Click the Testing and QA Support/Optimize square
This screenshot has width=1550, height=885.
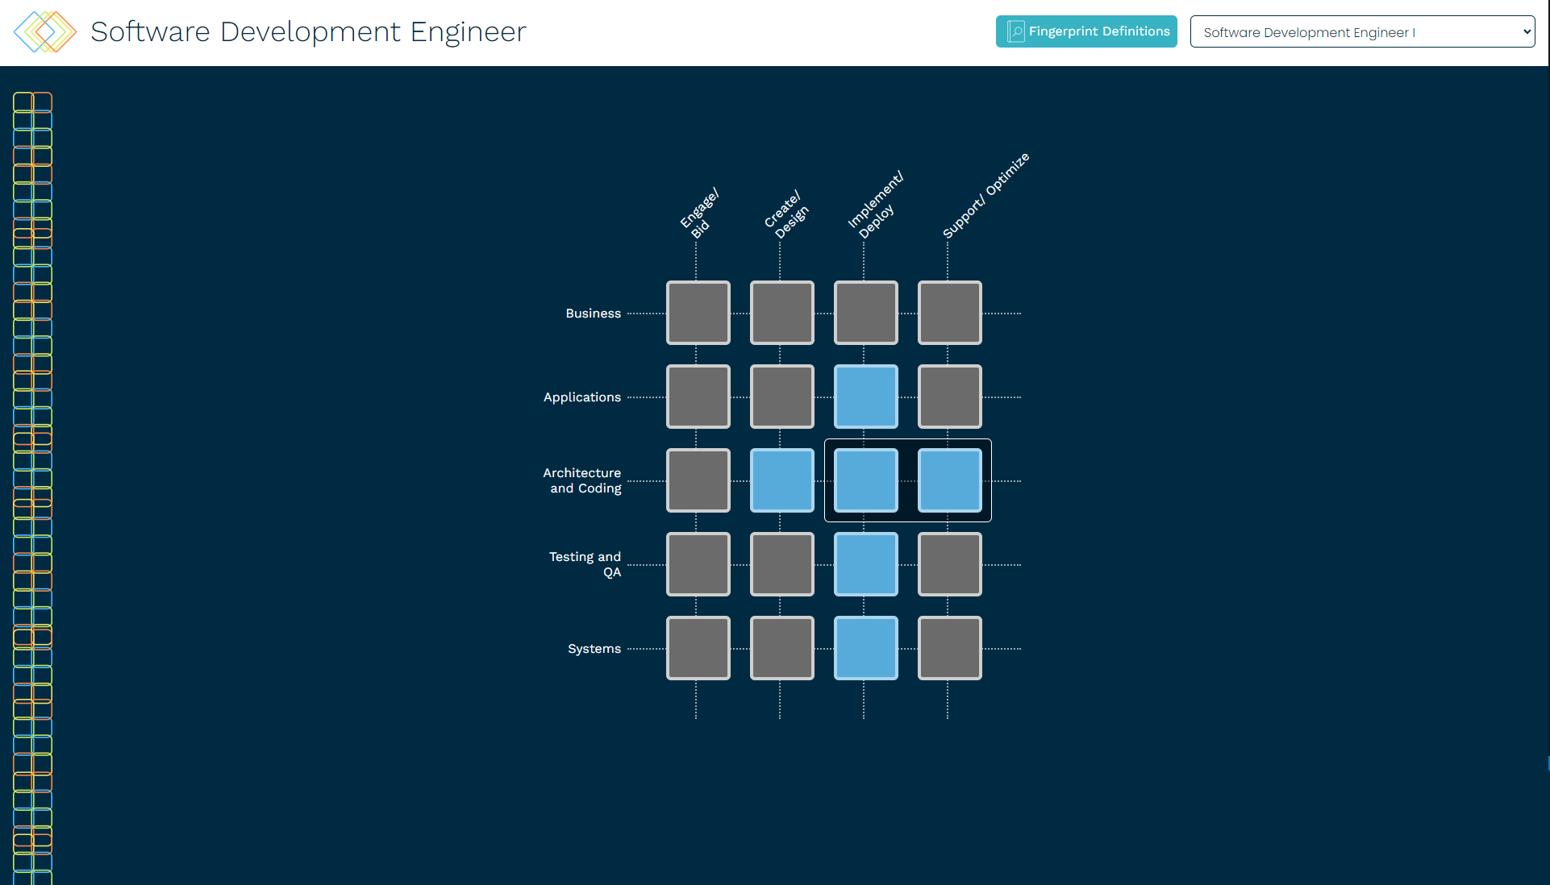pos(949,564)
